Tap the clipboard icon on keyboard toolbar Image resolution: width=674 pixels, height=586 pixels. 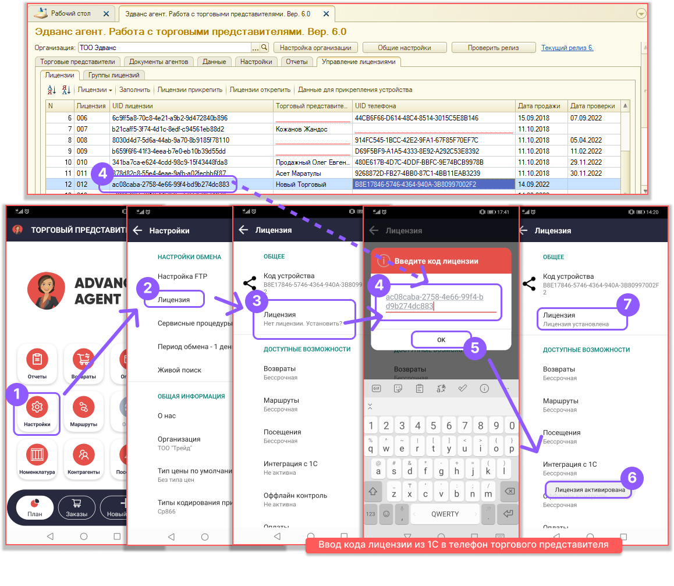pos(420,388)
